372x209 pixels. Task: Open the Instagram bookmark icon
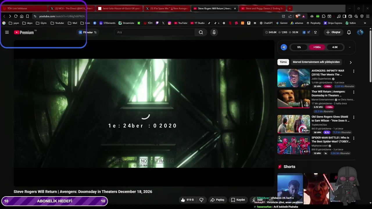click(169, 23)
